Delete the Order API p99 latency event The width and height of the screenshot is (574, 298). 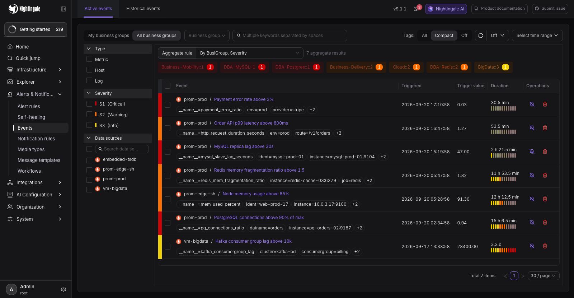click(x=545, y=128)
